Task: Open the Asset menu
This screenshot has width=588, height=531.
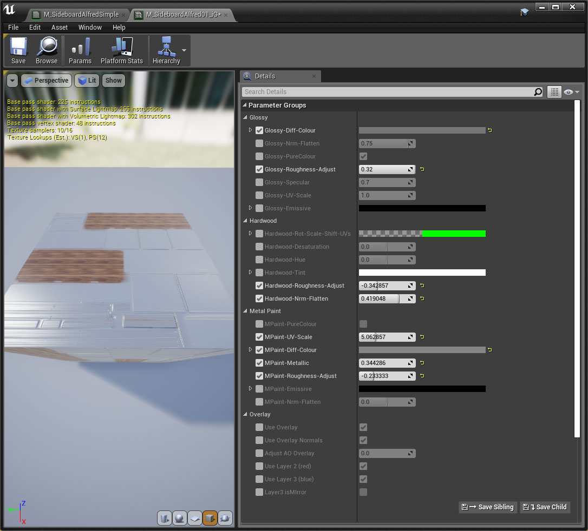Action: point(59,28)
